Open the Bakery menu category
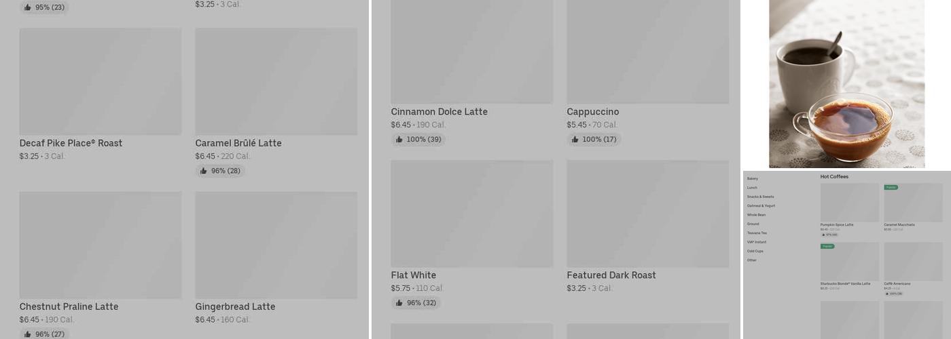 [753, 178]
